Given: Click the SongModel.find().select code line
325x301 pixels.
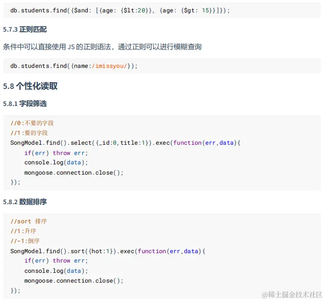Looking at the screenshot, I should [x=125, y=143].
